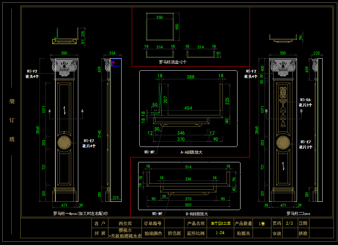Screen dimensions: 338x245
Task: Select the MS-E6 part label
Action: pos(305,100)
